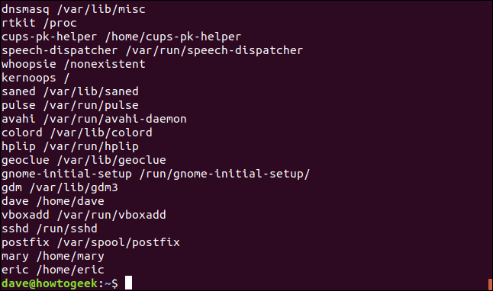This screenshot has height=291, width=493.
Task: Click the avahi-daemon path text
Action: [x=115, y=119]
